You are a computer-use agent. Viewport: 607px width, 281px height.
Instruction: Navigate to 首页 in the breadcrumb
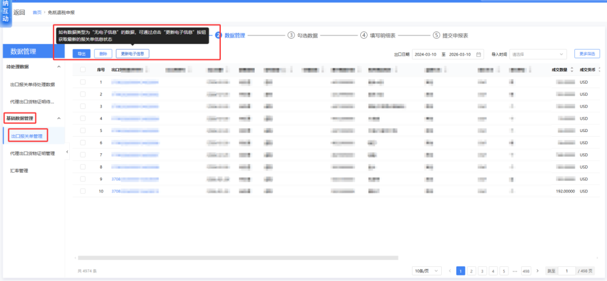pos(37,12)
